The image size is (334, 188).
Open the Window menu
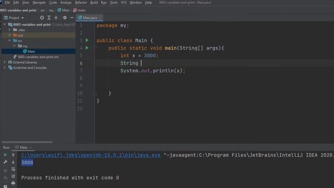(x=136, y=3)
